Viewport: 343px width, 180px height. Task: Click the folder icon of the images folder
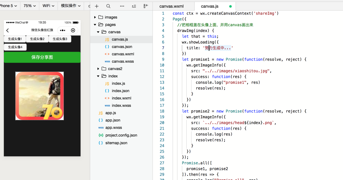click(101, 17)
